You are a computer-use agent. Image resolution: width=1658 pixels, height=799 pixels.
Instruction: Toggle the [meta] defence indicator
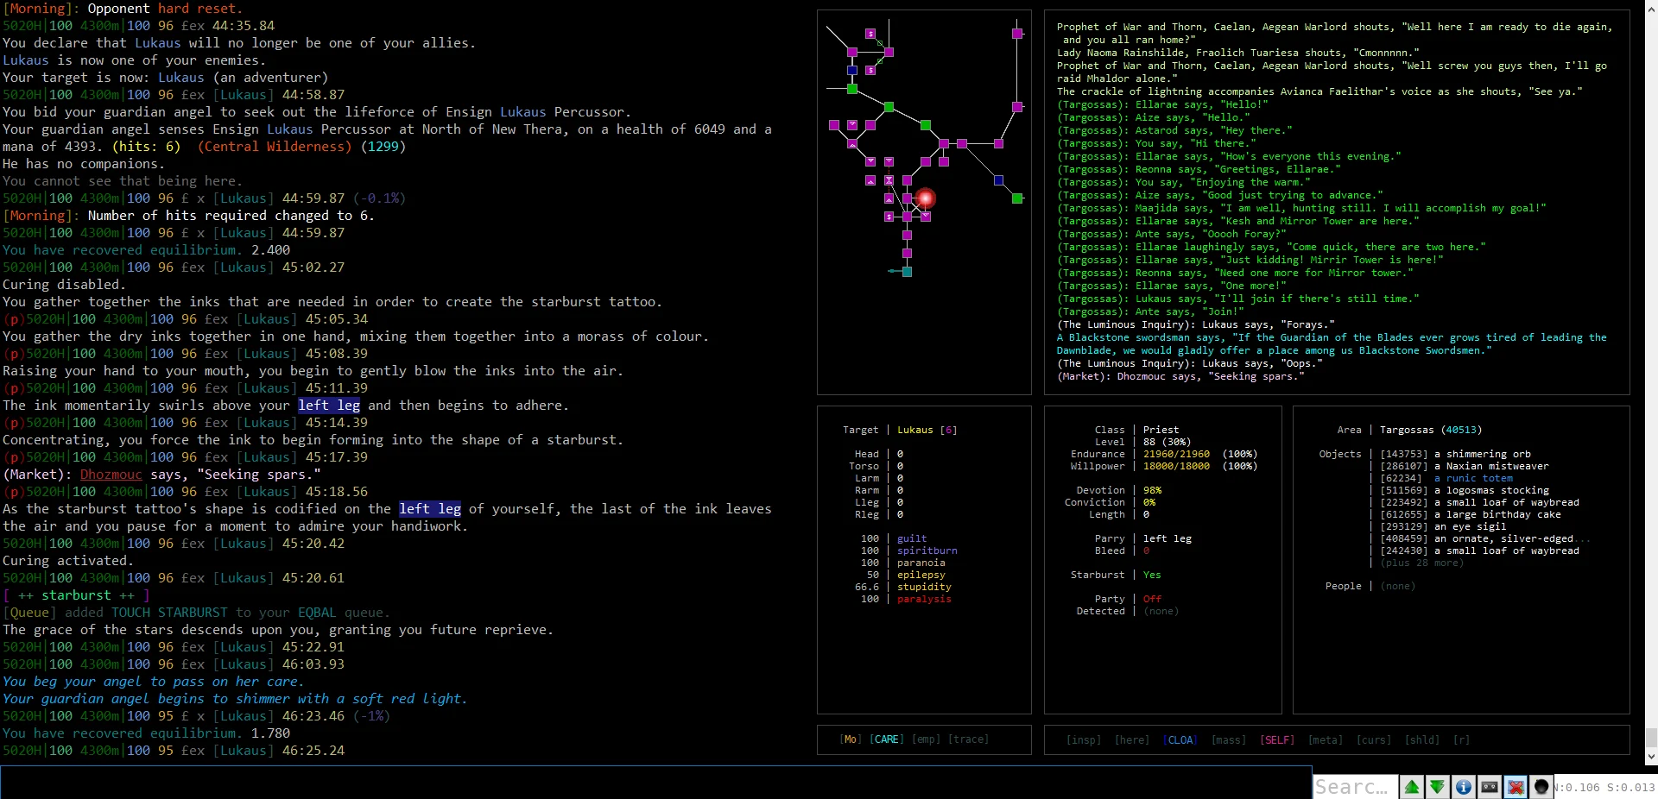pos(1326,740)
